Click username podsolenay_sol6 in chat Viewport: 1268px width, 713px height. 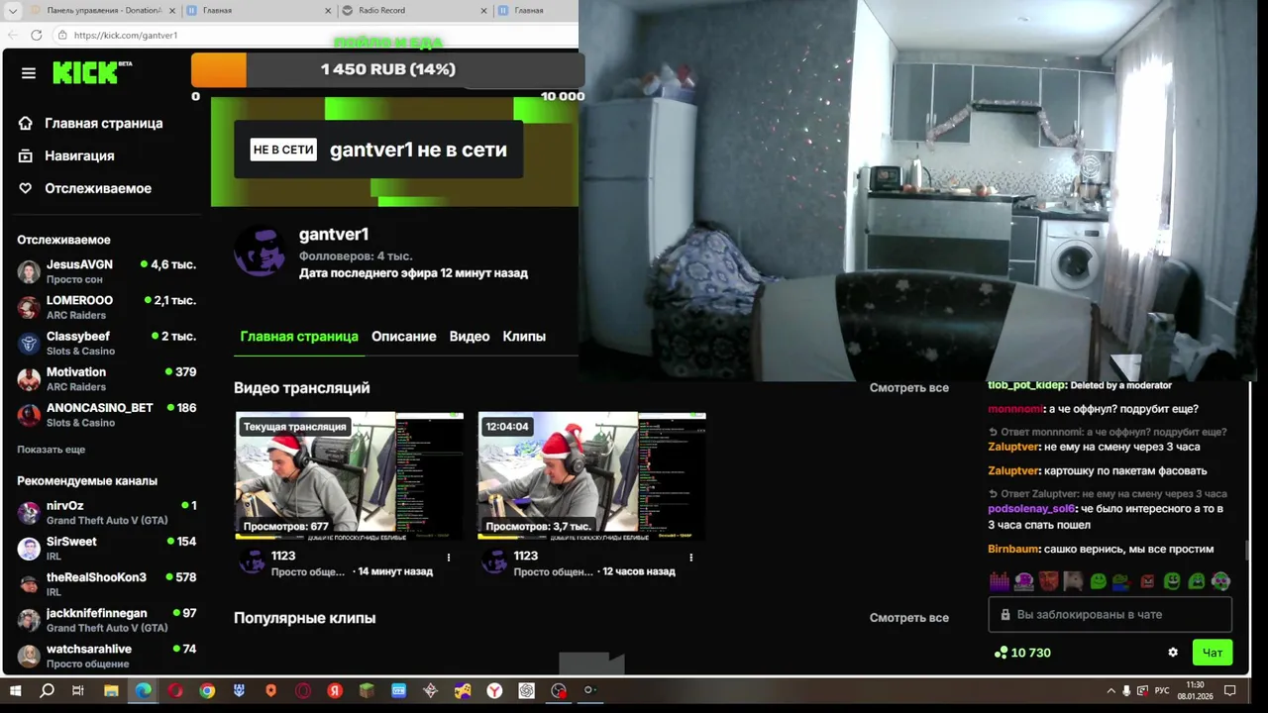1031,509
